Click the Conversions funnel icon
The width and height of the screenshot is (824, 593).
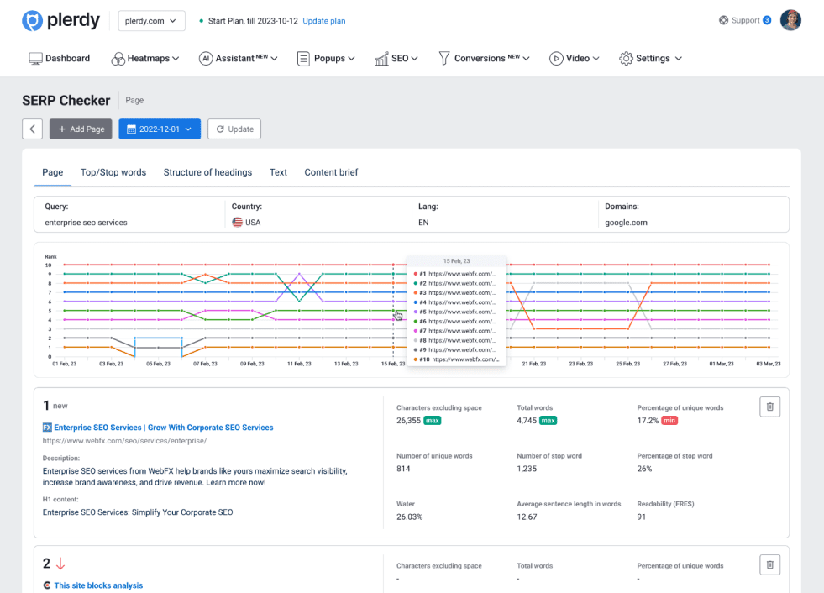pos(444,59)
